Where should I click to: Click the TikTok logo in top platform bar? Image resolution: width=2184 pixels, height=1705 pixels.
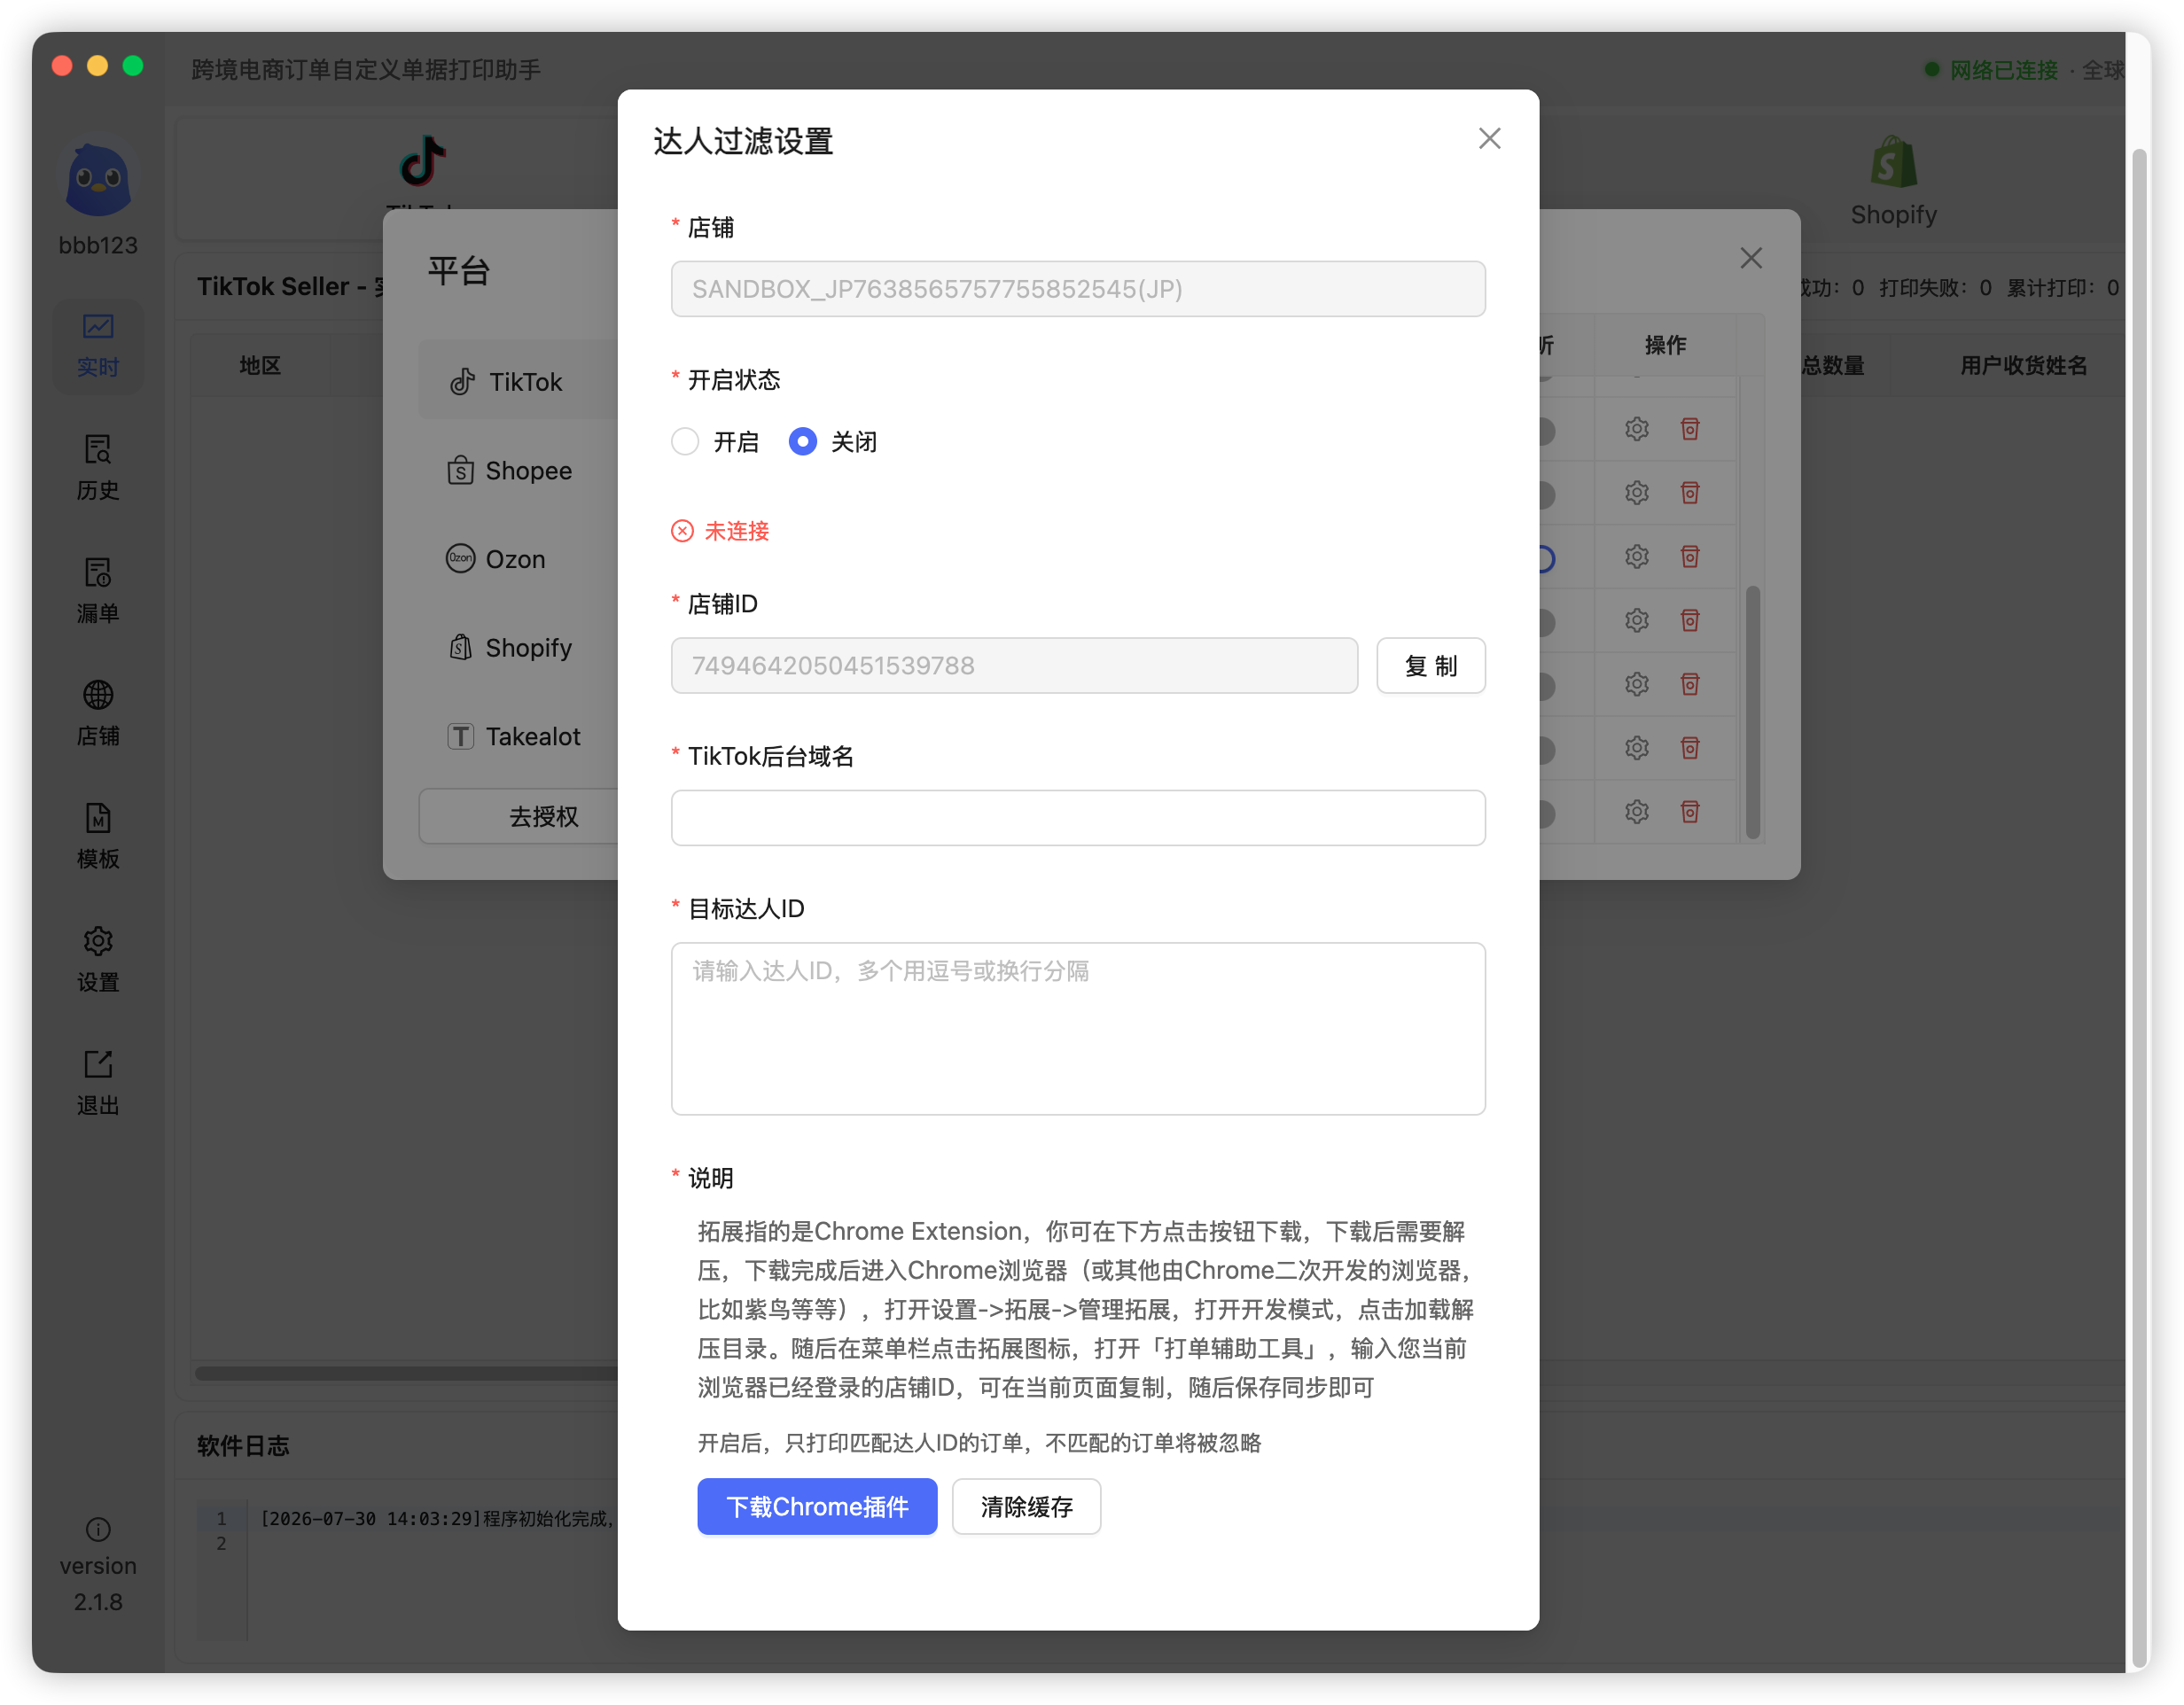(422, 160)
